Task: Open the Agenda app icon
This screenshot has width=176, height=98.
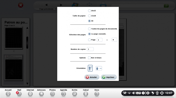Action: click(64, 94)
